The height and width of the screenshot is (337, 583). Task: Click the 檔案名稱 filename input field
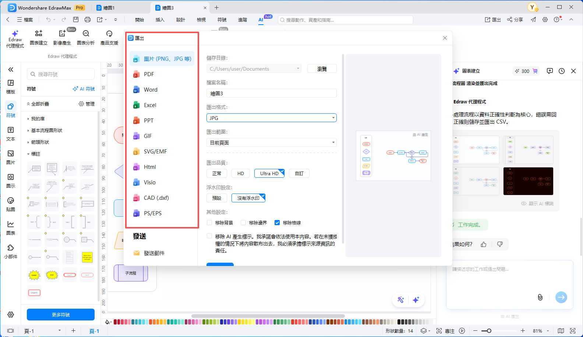coord(272,93)
